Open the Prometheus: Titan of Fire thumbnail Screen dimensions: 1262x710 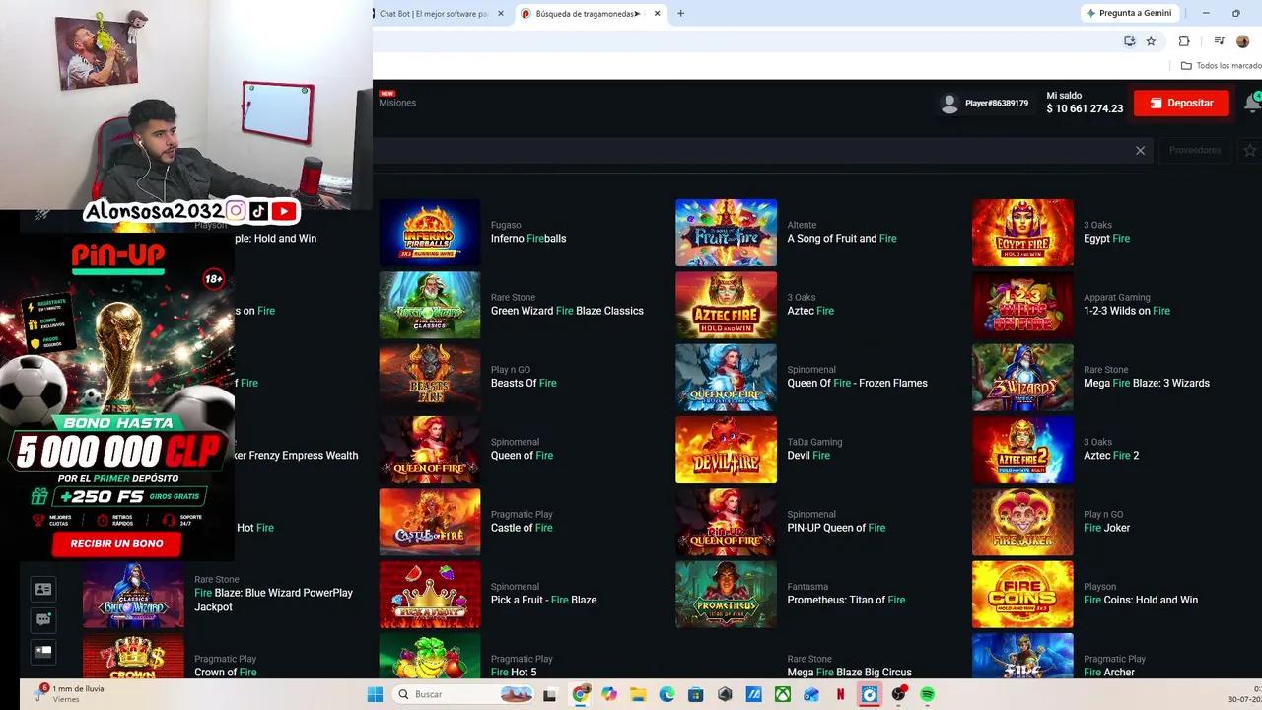point(726,595)
